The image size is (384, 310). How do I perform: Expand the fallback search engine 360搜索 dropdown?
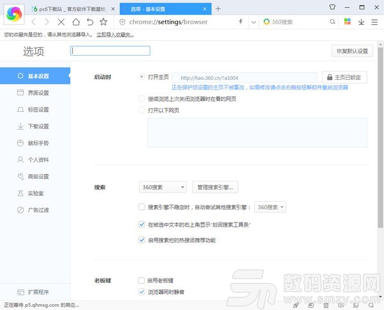[271, 207]
